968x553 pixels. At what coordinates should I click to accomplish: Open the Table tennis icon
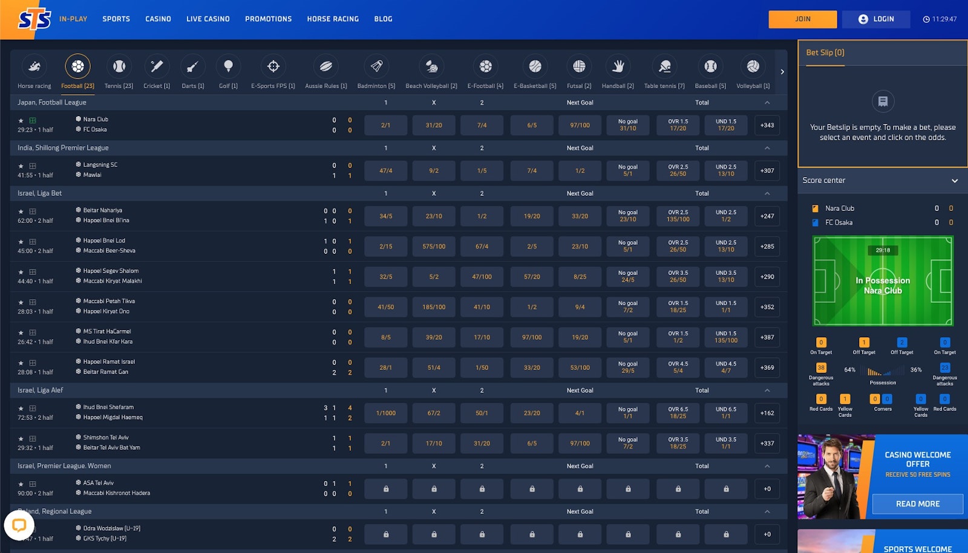[x=664, y=66]
